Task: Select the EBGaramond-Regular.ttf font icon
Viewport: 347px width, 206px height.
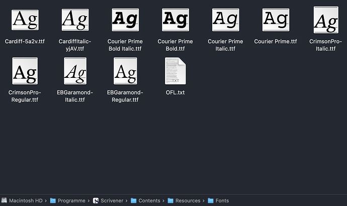Action: (125, 71)
